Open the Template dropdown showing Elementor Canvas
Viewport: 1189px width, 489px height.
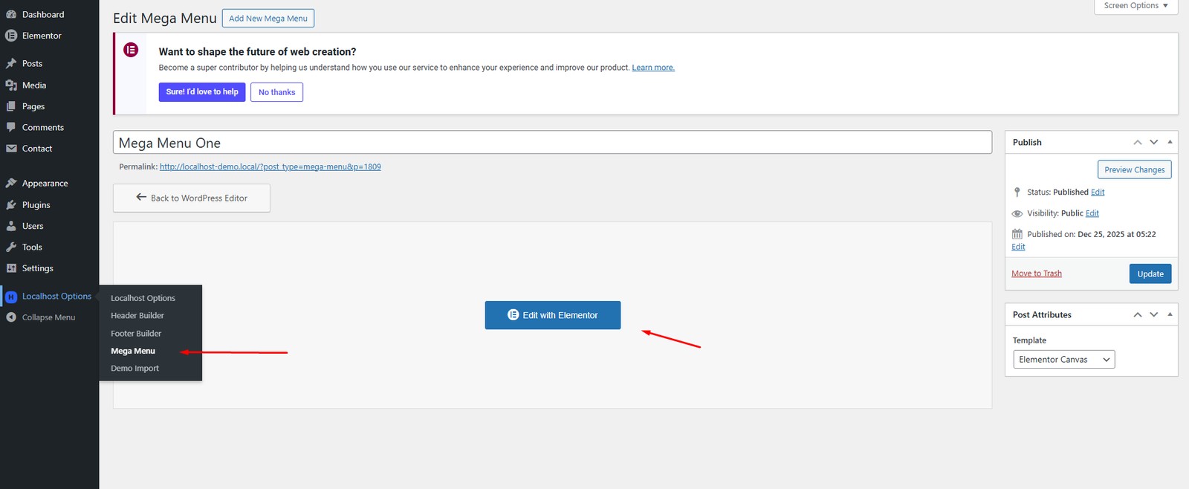pos(1063,360)
